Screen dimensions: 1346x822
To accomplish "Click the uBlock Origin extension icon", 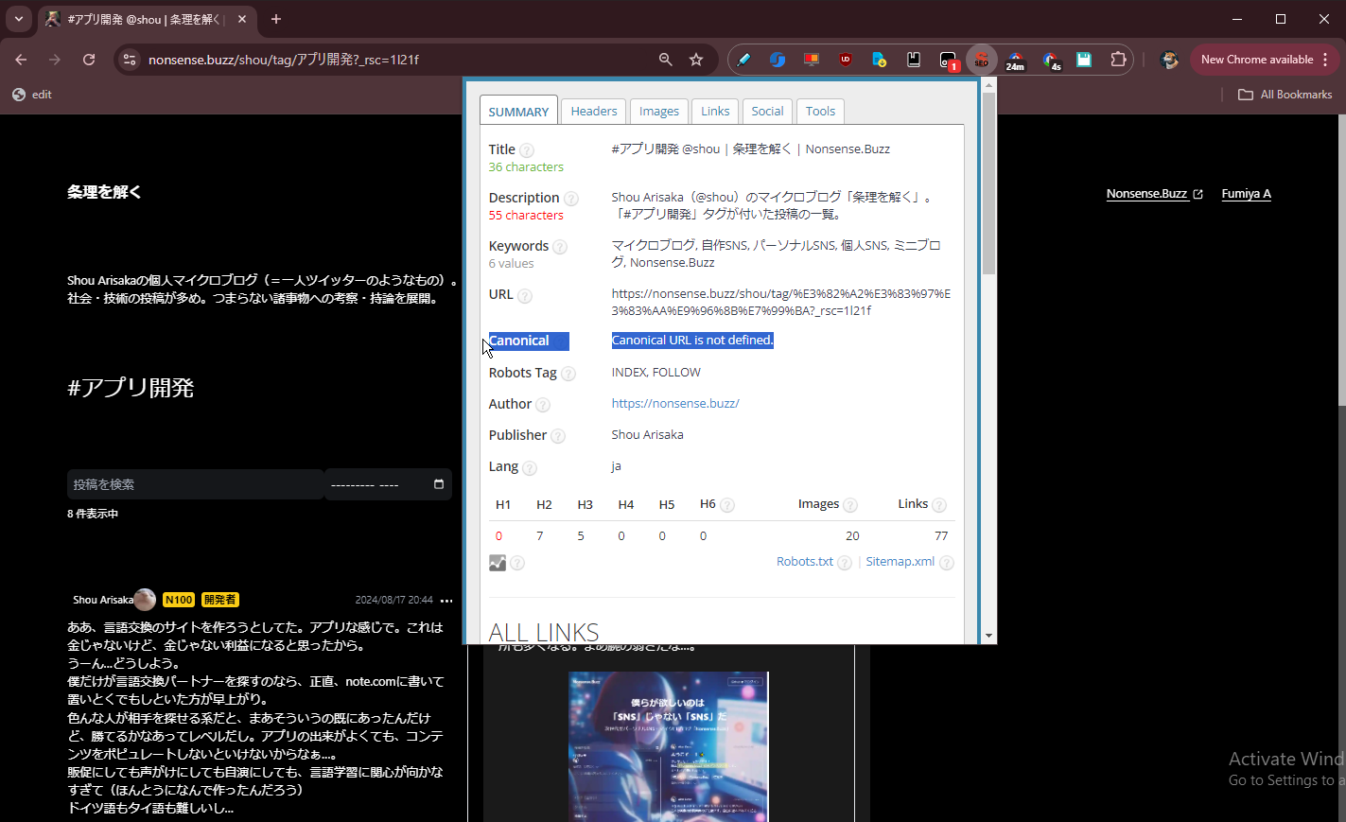I will click(x=845, y=59).
